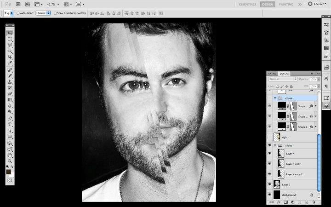Image resolution: width=331 pixels, height=207 pixels.
Task: Select the History Brush tool
Action: pos(10,88)
